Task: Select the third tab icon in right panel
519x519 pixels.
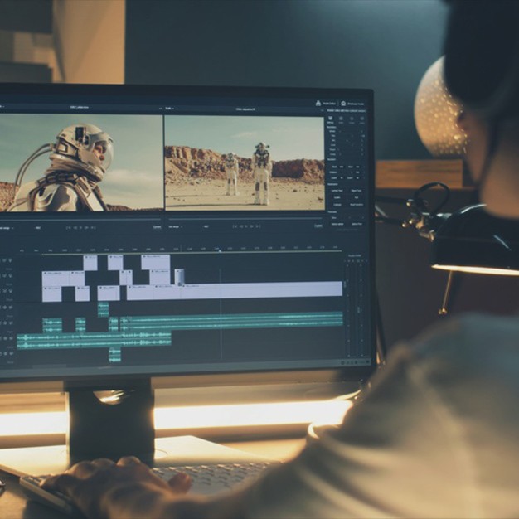Action: [x=352, y=119]
